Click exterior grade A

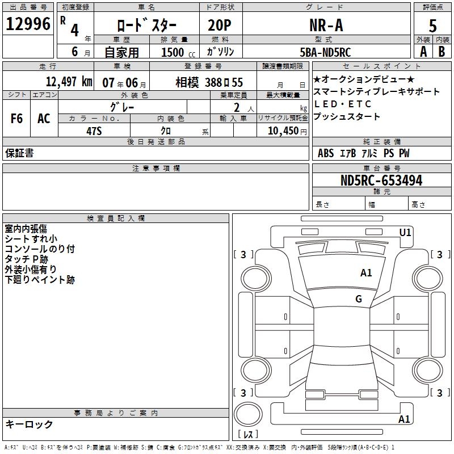pyautogui.click(x=423, y=52)
